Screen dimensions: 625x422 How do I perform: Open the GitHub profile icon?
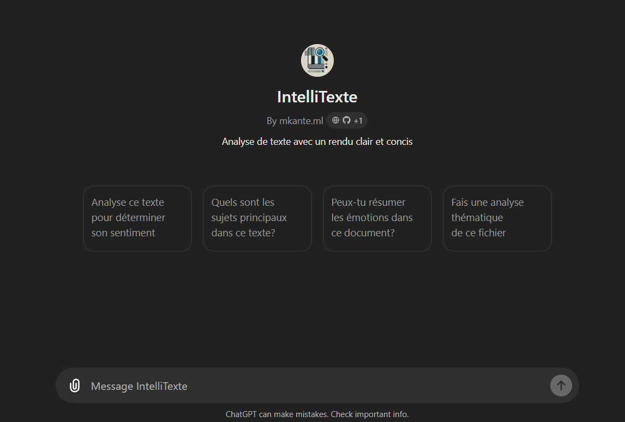(346, 120)
